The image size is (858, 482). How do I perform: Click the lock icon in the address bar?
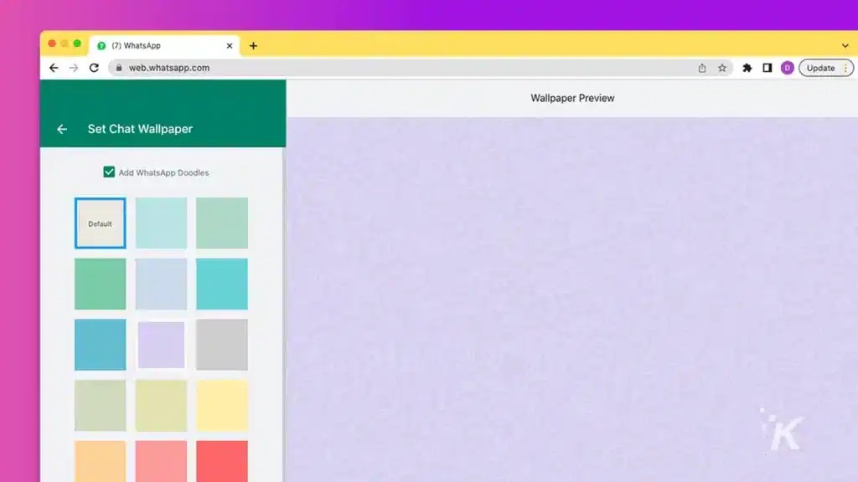[118, 68]
